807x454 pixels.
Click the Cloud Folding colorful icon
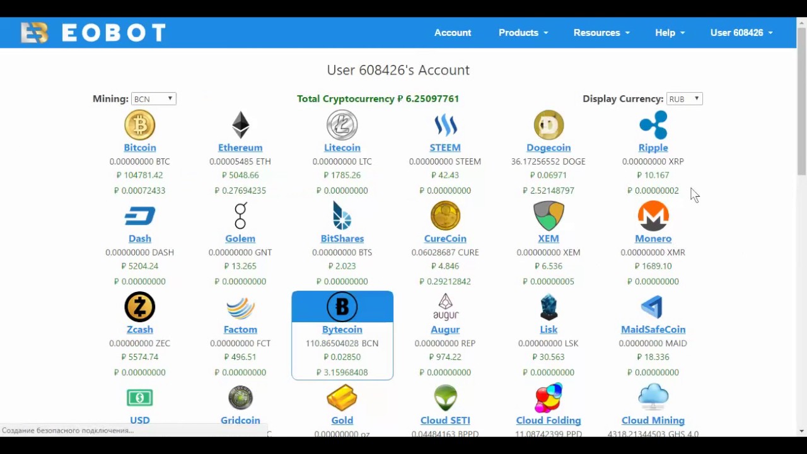(x=549, y=397)
